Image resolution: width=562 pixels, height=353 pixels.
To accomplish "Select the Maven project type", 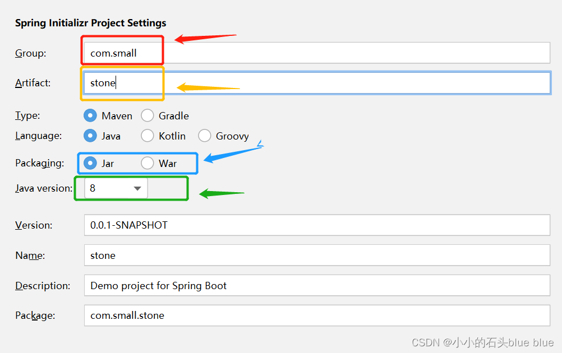I will tap(90, 116).
